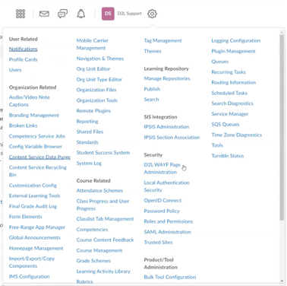Screen dimensions: 287x286
Task: Open Local Authentication Security
Action: [x=167, y=186]
